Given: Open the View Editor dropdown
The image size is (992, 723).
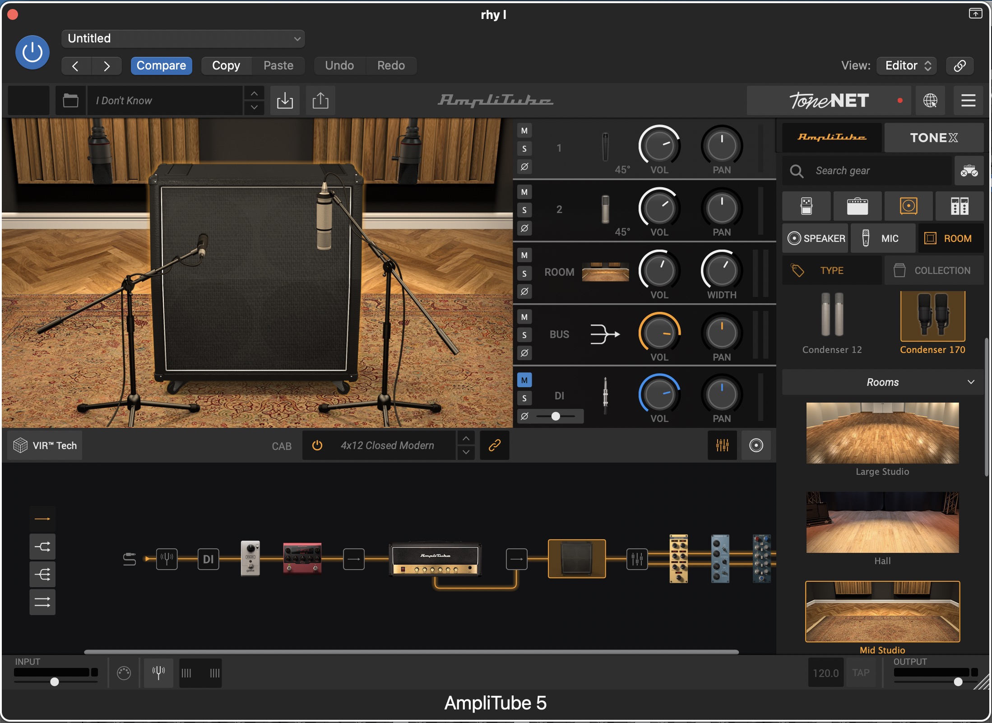Looking at the screenshot, I should tap(907, 66).
